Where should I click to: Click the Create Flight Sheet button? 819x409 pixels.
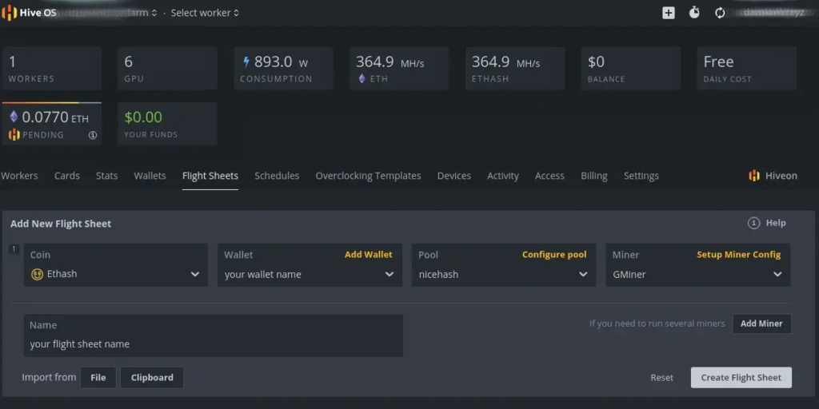click(741, 377)
